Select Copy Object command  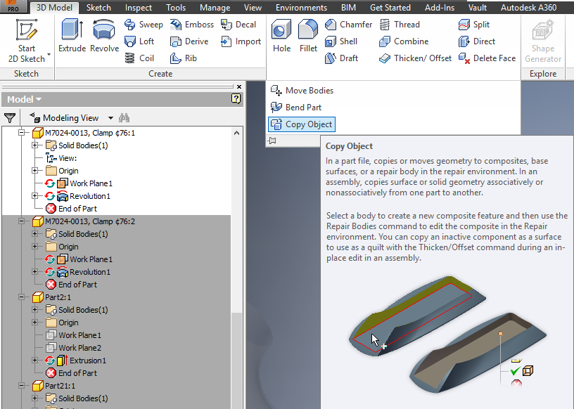point(302,124)
